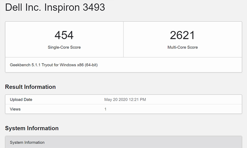This screenshot has height=148, width=247.
Task: Click the Multi-Core Score label
Action: [182, 47]
